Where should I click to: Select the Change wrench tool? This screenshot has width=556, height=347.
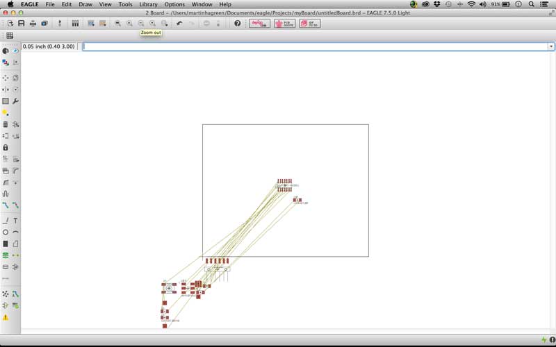15,101
